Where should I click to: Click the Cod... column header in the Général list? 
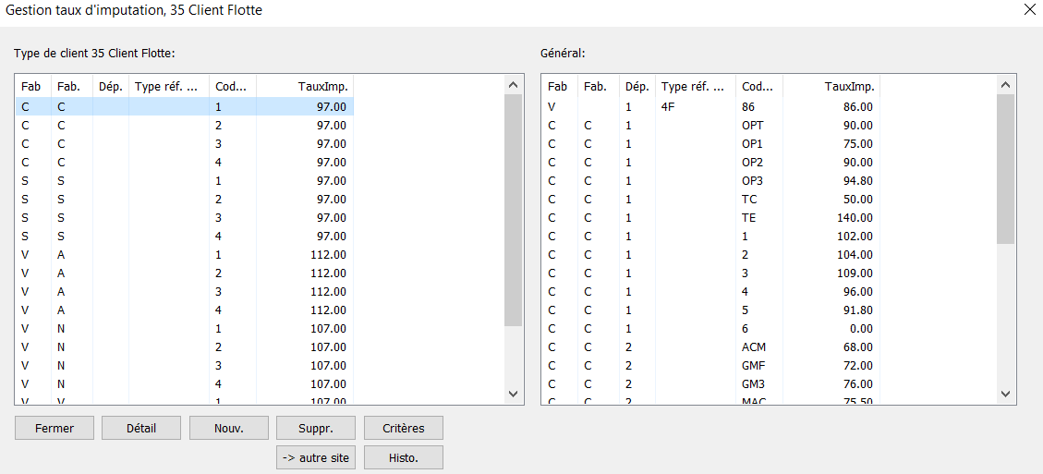click(759, 86)
